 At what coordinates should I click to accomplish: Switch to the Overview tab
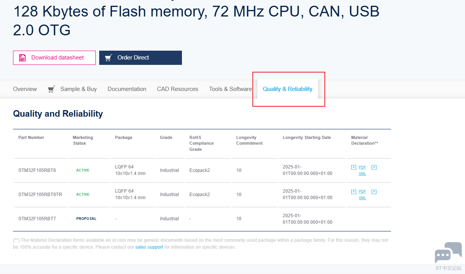coord(25,89)
